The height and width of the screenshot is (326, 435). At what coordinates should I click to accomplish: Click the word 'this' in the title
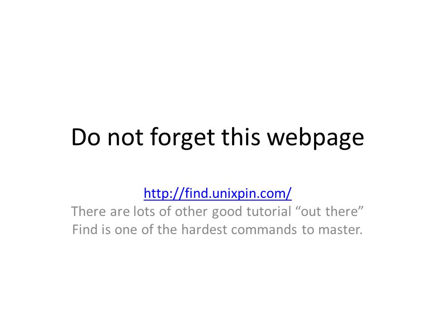click(241, 137)
